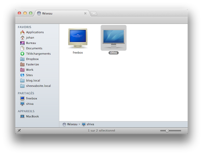Open Téléchargements downloads folder
Image resolution: width=203 pixels, height=155 pixels.
(38, 54)
